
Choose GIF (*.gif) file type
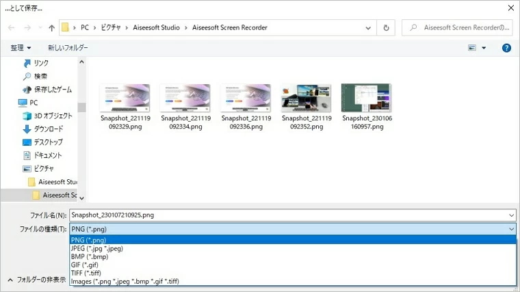pos(293,265)
